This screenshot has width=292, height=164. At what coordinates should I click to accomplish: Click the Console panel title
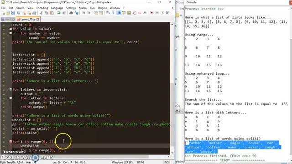tap(192, 2)
